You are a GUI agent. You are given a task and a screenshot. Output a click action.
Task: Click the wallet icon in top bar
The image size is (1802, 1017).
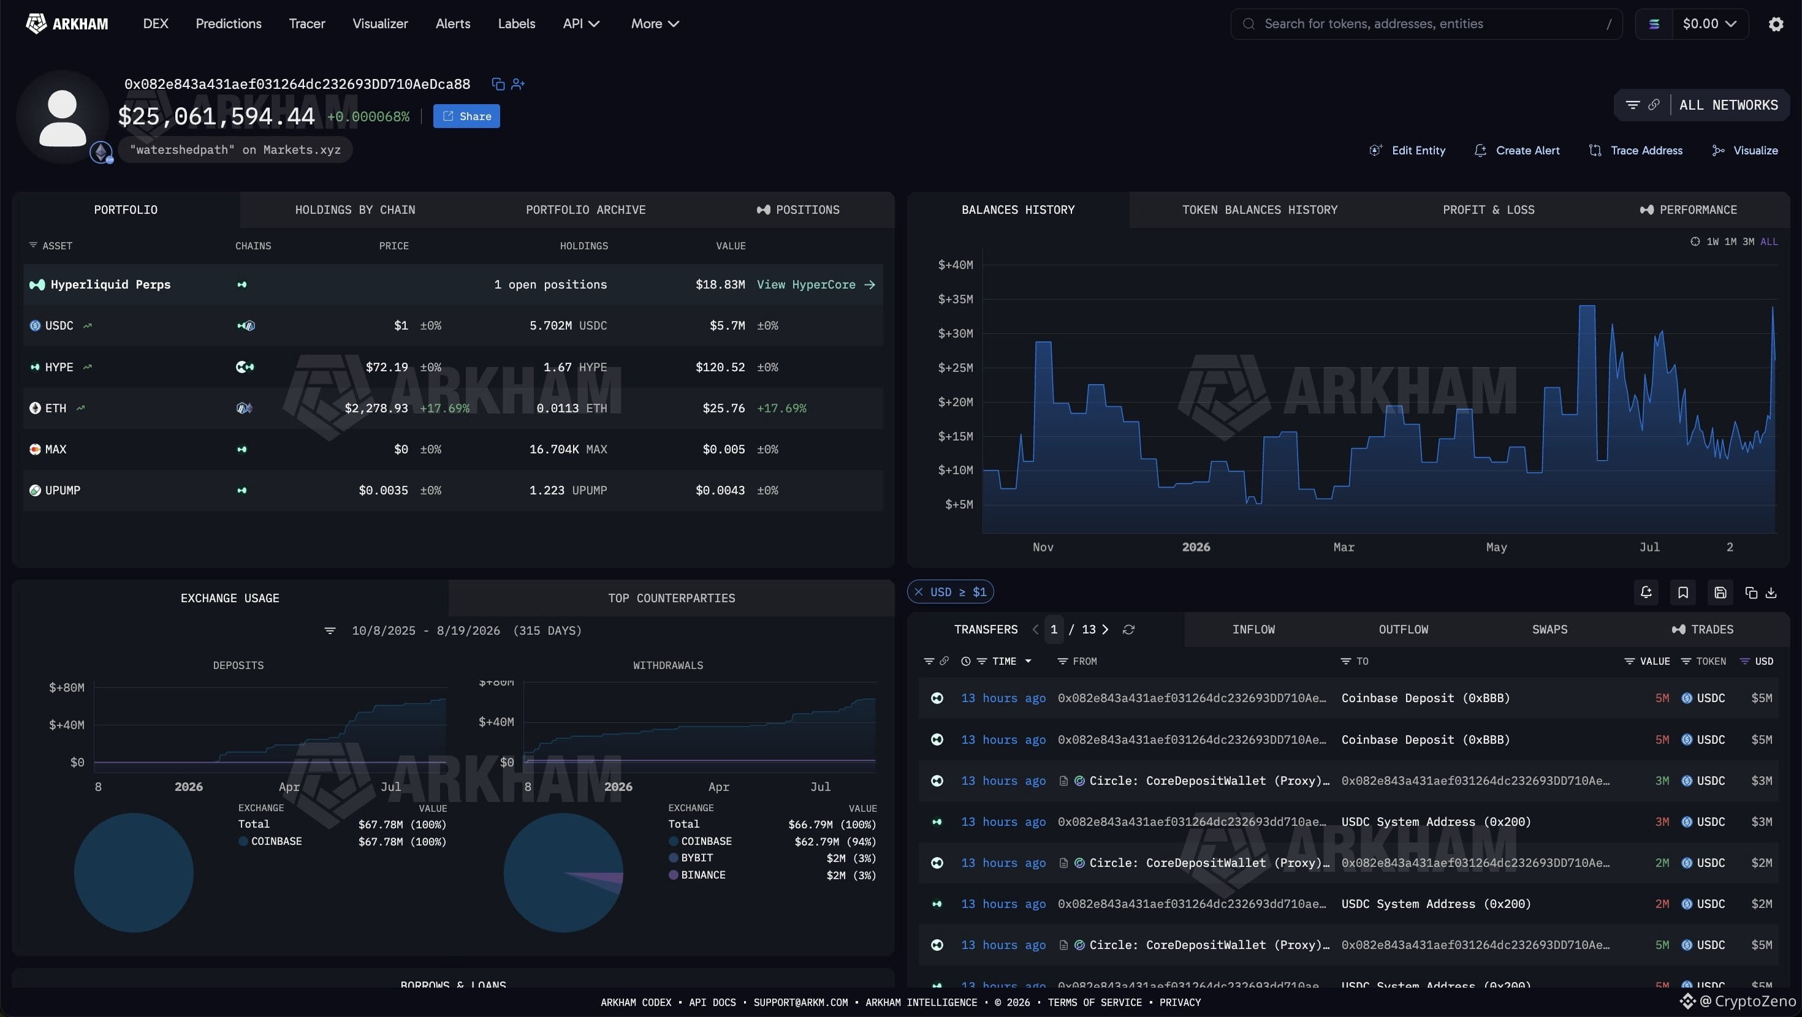(1654, 24)
